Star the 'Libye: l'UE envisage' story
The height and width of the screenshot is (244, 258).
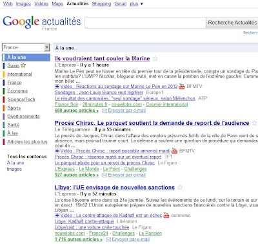pos(180,188)
